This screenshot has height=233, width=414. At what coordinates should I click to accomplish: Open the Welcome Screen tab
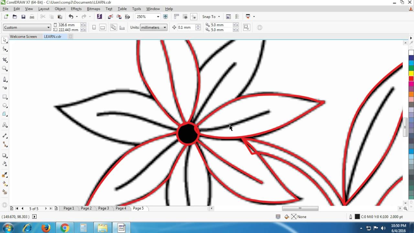(23, 37)
